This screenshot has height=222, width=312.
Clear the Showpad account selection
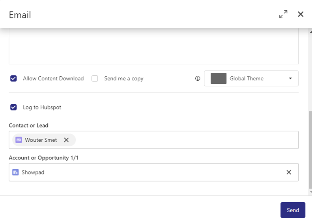click(289, 172)
